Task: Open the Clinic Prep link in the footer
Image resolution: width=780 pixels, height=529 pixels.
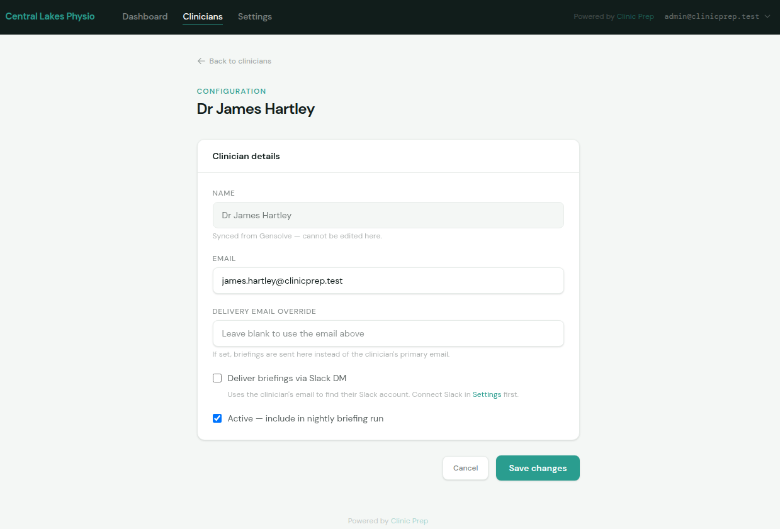Action: point(409,521)
